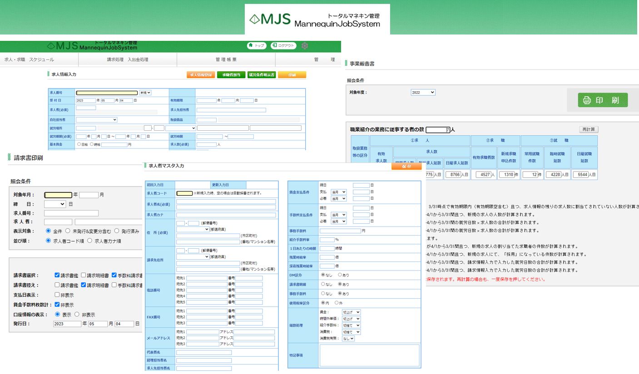Open the 管理 menu
Image resolution: width=639 pixels, height=374 pixels.
(x=324, y=59)
